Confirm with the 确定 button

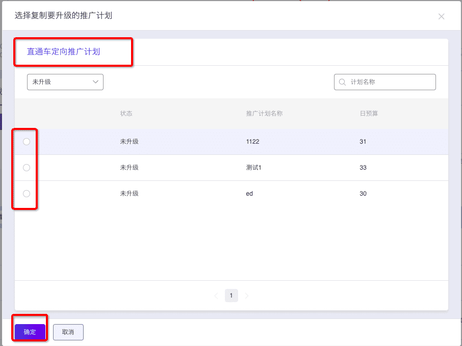tap(30, 332)
